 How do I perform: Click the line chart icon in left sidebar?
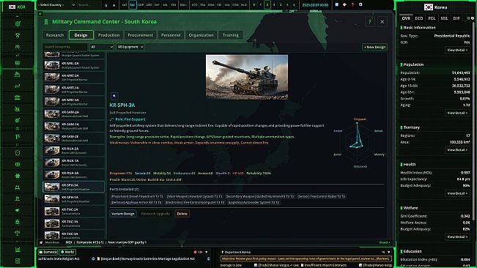[18, 250]
